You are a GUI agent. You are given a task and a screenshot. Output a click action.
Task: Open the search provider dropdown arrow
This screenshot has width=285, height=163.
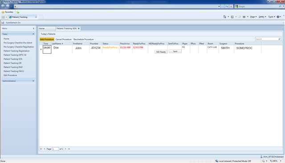[x=283, y=6]
